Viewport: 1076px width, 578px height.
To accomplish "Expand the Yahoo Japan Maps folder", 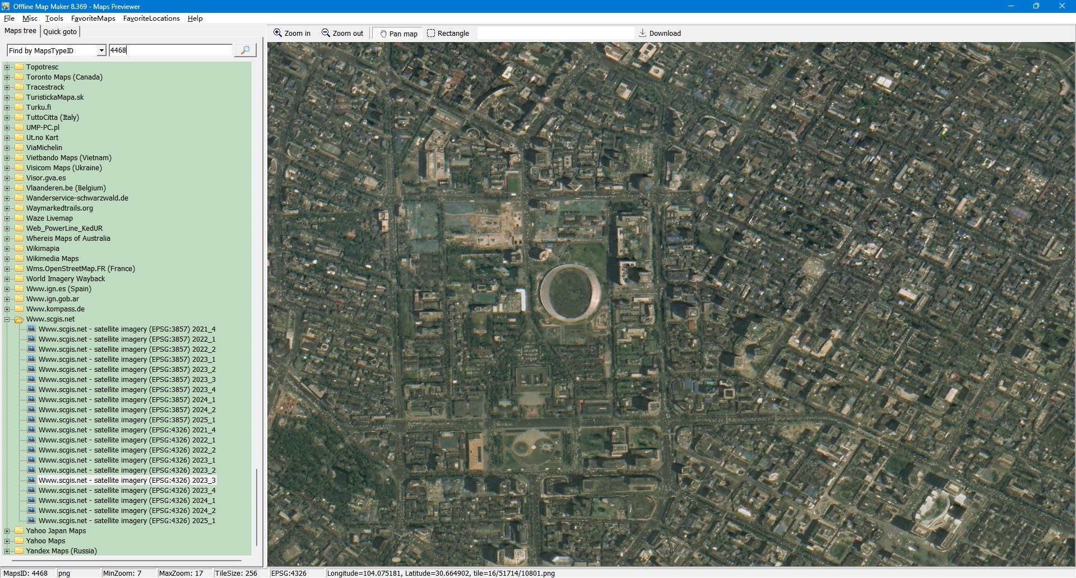I will [x=7, y=531].
